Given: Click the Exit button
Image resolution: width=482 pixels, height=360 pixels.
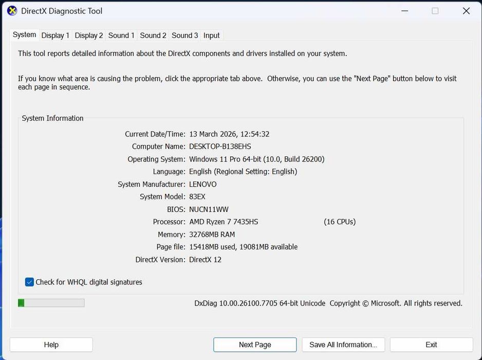Looking at the screenshot, I should click(x=431, y=345).
